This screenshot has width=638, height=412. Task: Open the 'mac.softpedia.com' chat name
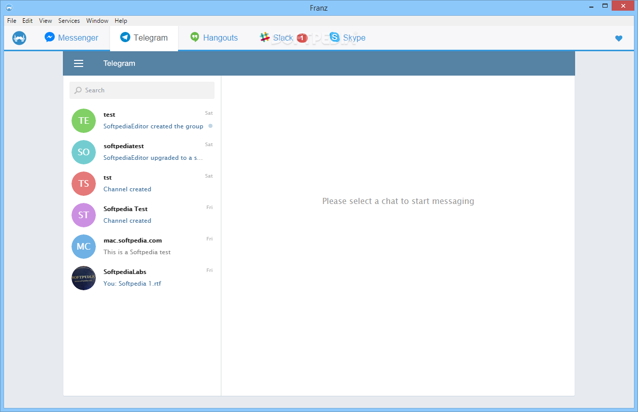tap(132, 241)
